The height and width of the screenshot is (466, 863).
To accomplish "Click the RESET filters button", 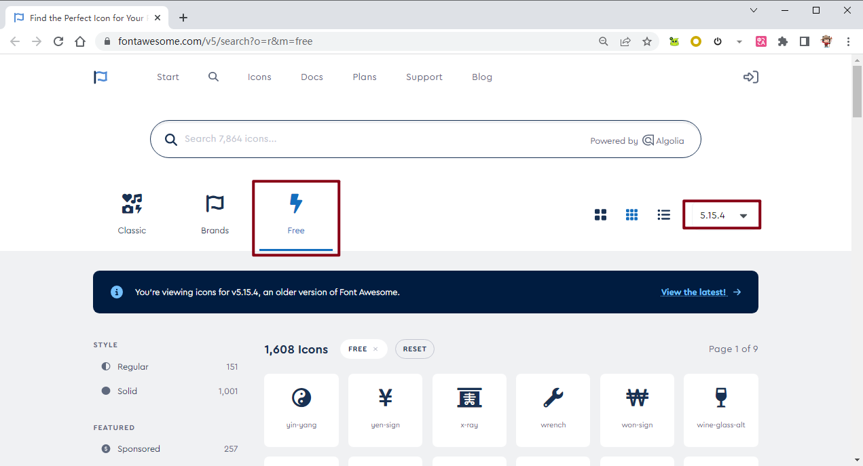I will 415,349.
